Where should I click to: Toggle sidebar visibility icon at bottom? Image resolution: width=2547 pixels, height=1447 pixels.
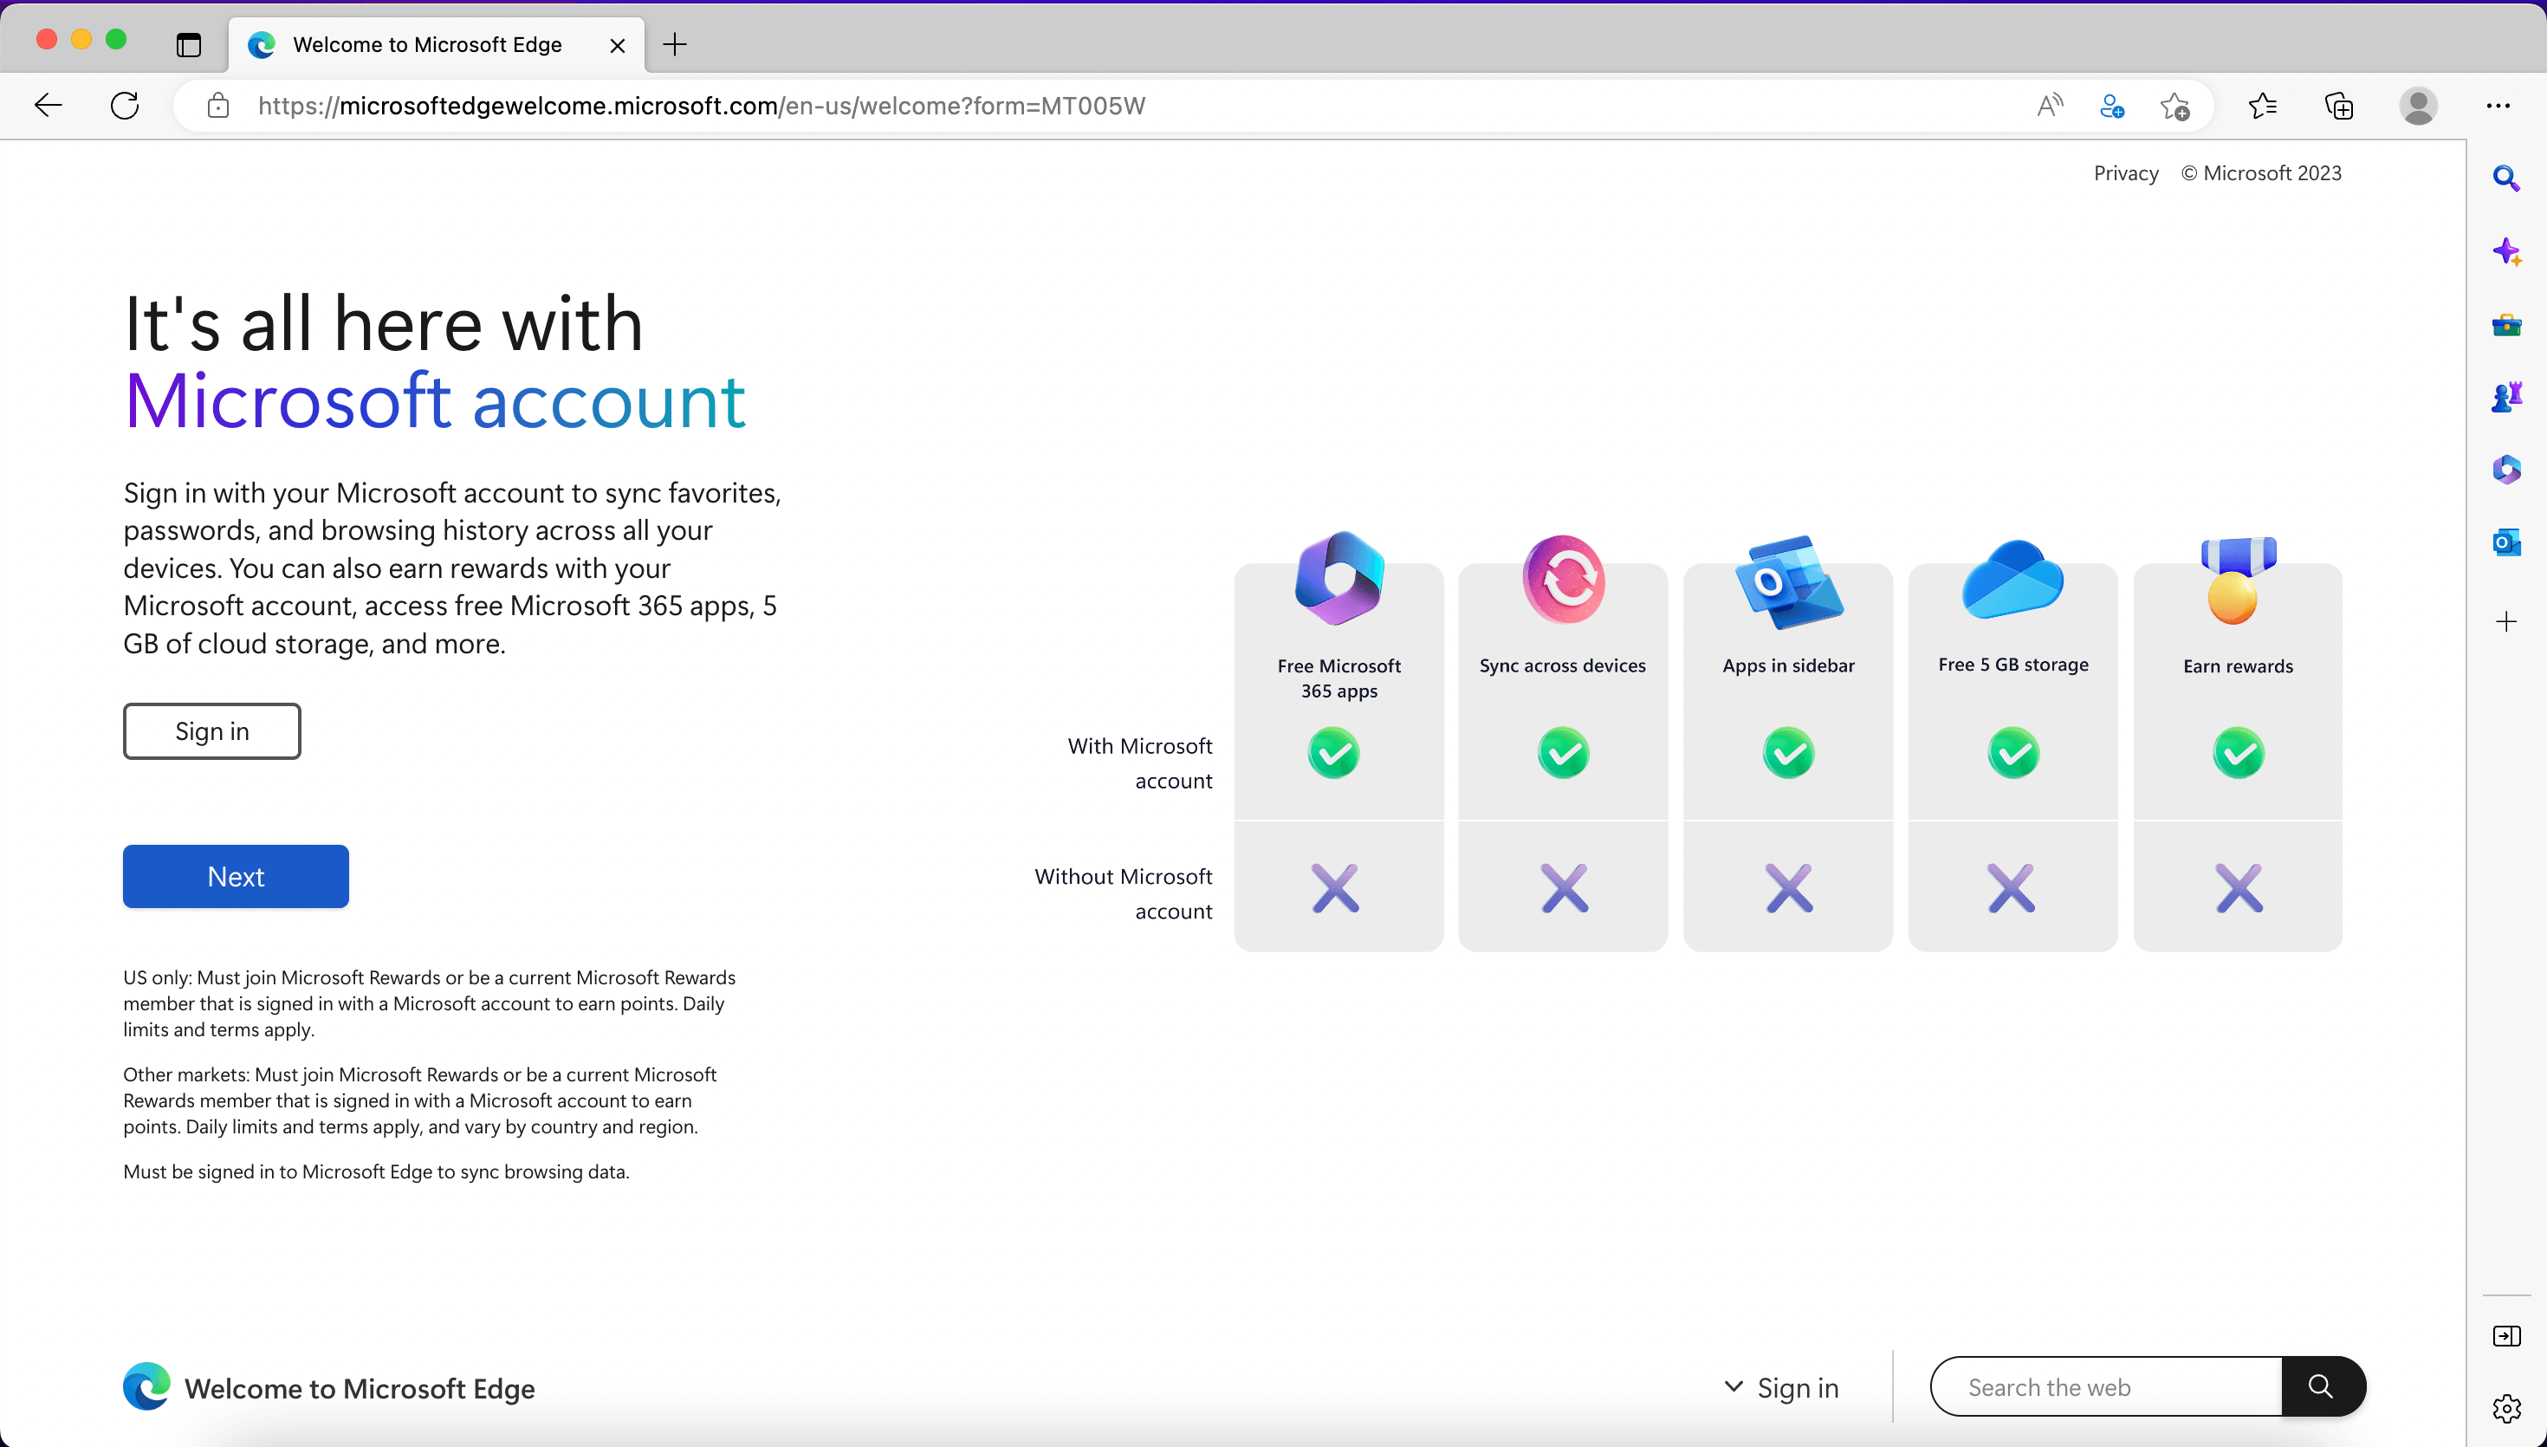point(2506,1336)
